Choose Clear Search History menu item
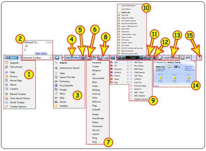Image resolution: width=206 pixels, height=151 pixels. pos(20,98)
